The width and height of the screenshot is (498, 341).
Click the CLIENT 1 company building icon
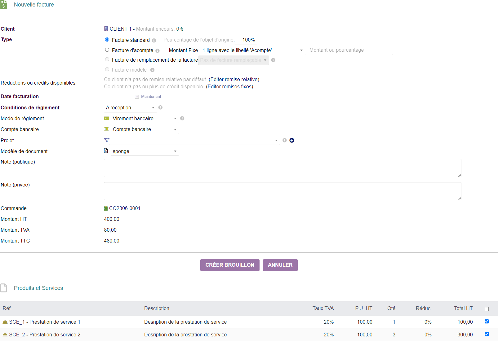point(106,29)
